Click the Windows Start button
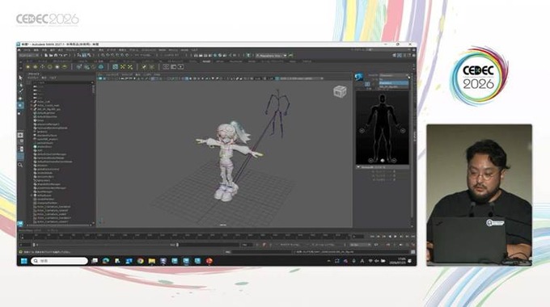This screenshot has width=550, height=307. pos(23,261)
